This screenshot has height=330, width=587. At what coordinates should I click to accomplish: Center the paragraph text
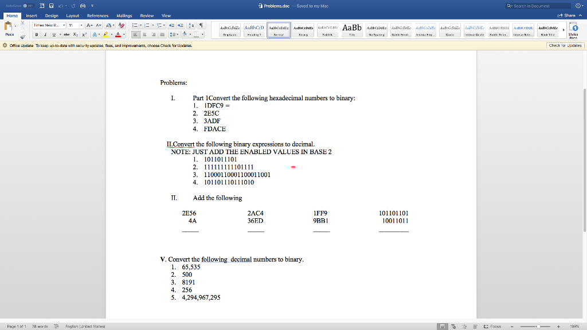[144, 34]
